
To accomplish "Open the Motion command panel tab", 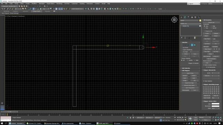I will (x=192, y=17).
